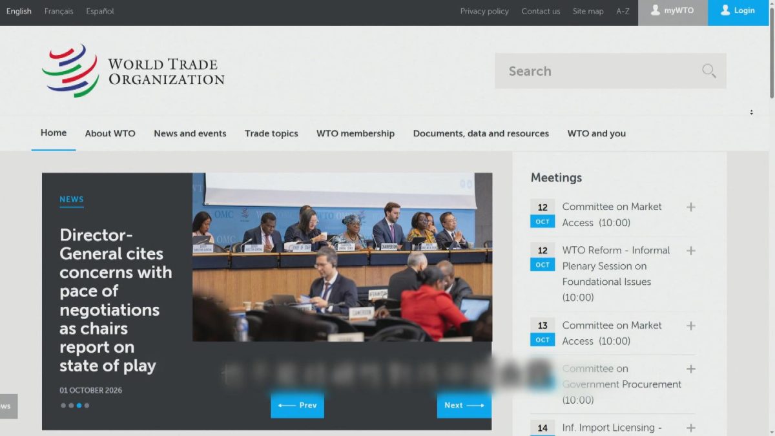Image resolution: width=775 pixels, height=436 pixels.
Task: Open the Privacy policy link
Action: click(x=484, y=11)
